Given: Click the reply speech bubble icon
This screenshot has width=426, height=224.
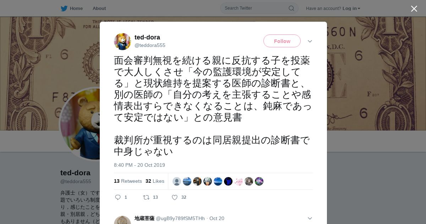Looking at the screenshot, I should 118,197.
